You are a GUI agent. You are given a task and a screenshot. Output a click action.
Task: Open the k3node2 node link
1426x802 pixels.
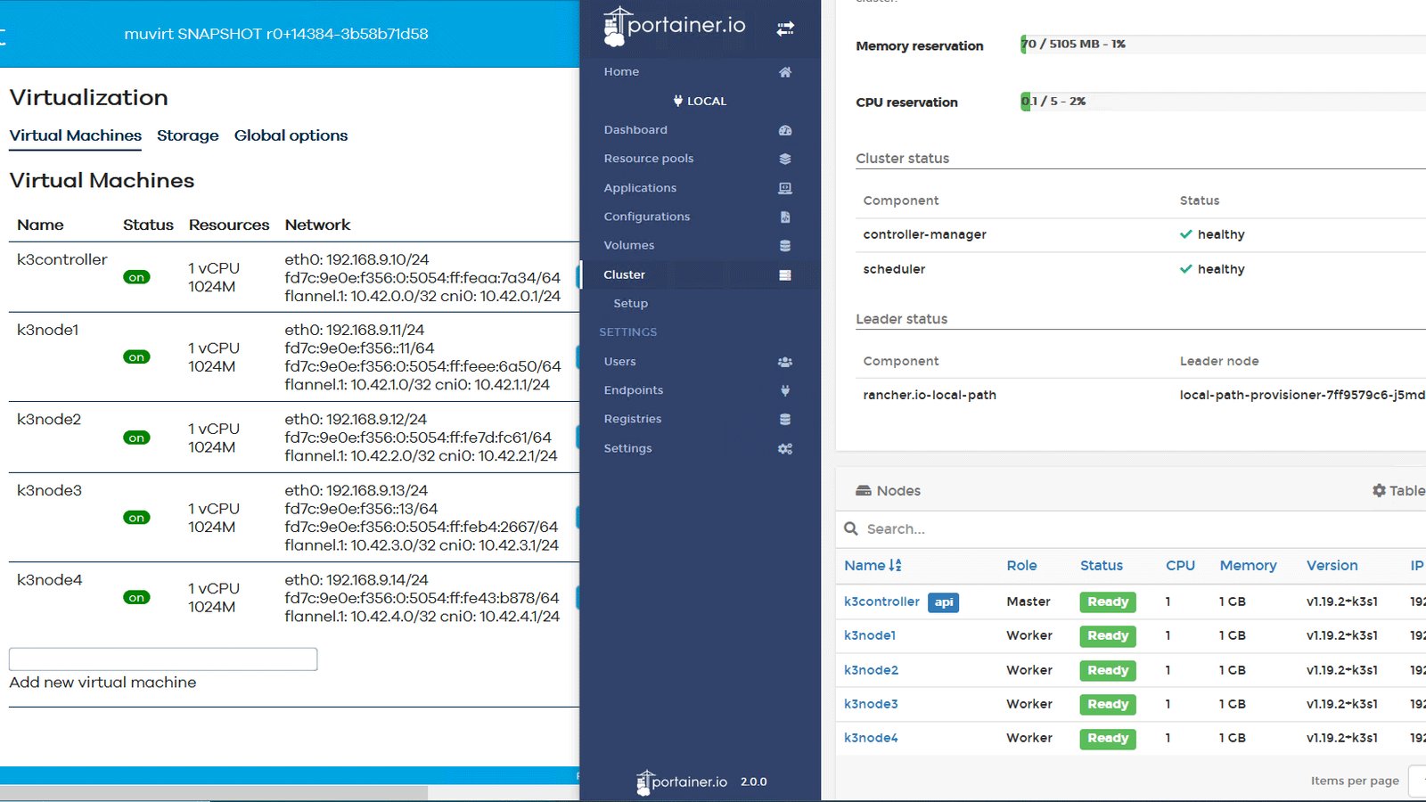coord(871,670)
